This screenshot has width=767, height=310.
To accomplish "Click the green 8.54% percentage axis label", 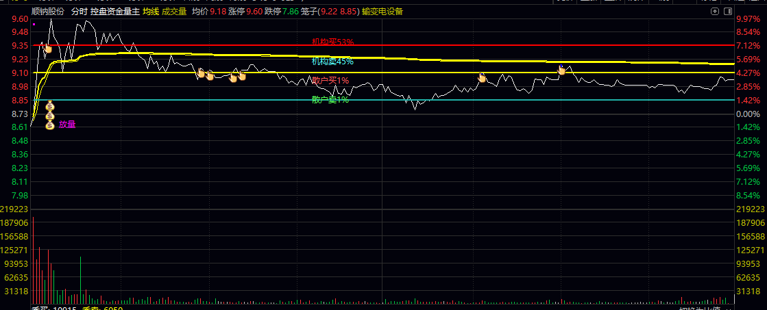I will click(748, 195).
